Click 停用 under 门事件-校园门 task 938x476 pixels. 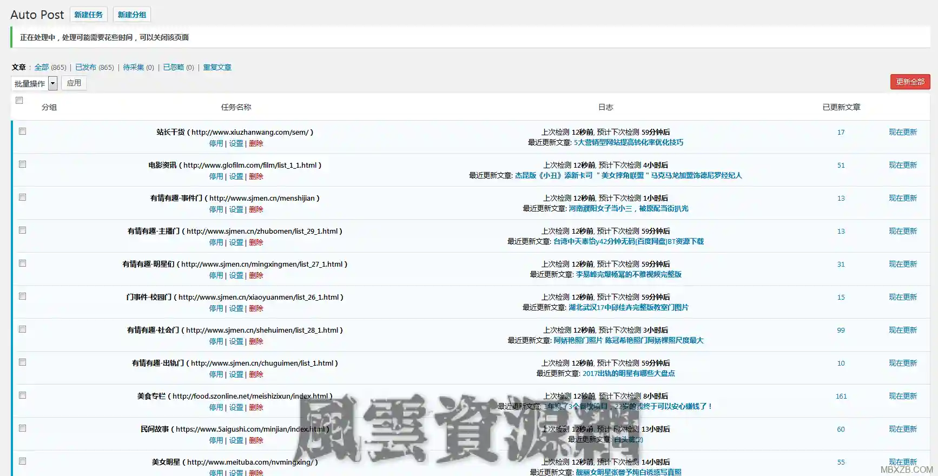(x=216, y=308)
